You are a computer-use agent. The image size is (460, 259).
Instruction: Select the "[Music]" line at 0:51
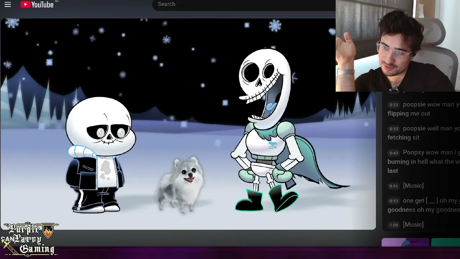point(413,186)
